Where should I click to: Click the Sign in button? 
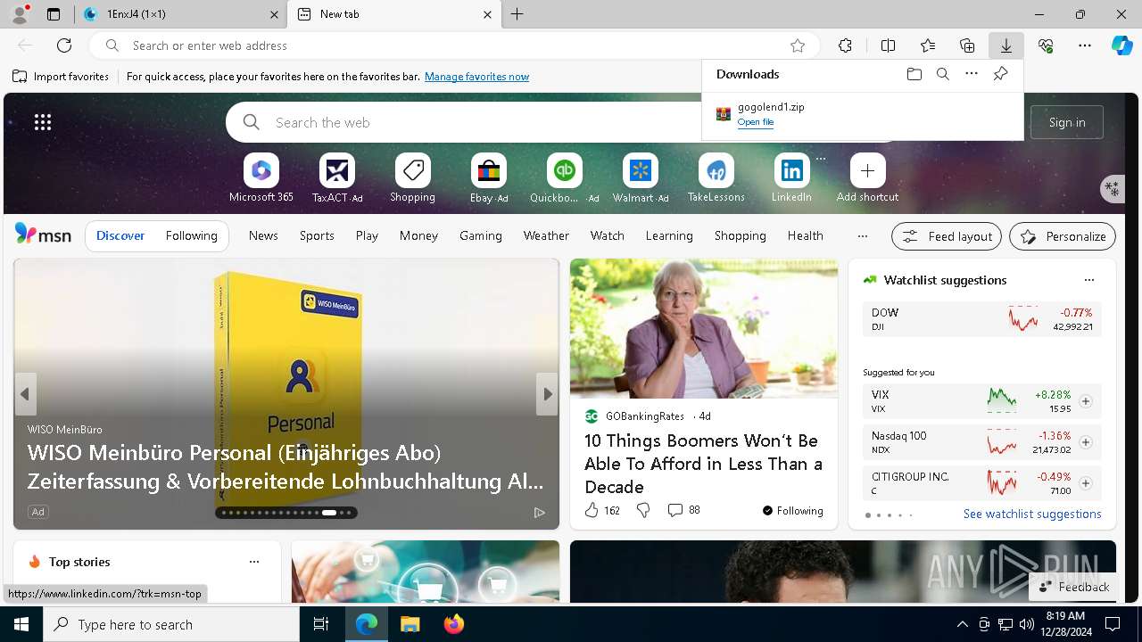(1067, 122)
